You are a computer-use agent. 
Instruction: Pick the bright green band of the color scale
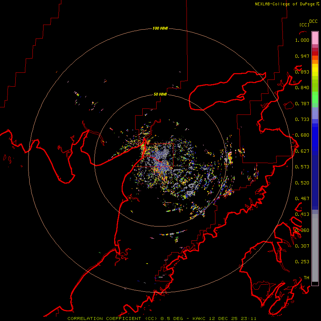(315, 97)
